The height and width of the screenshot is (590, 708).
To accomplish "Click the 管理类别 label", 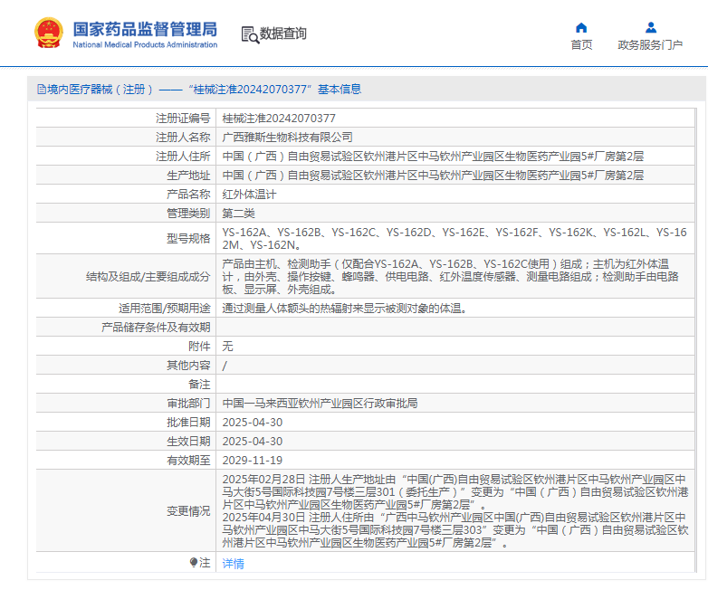I will [188, 213].
